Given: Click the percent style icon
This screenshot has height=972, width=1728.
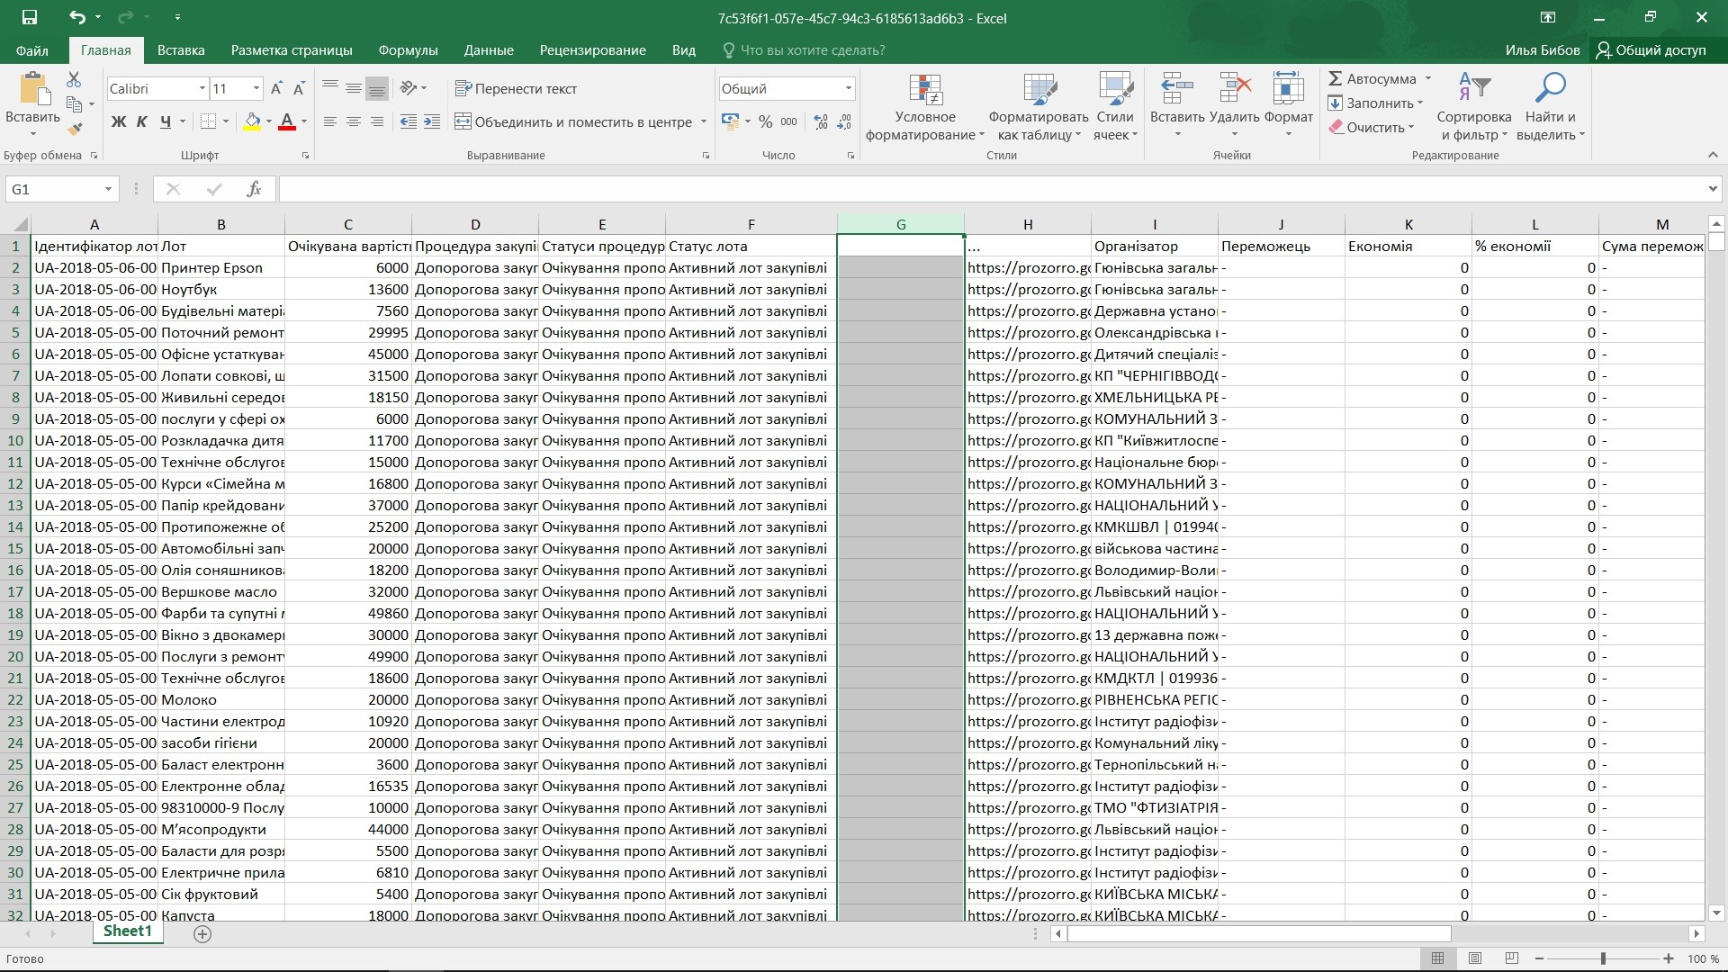Looking at the screenshot, I should click(765, 121).
